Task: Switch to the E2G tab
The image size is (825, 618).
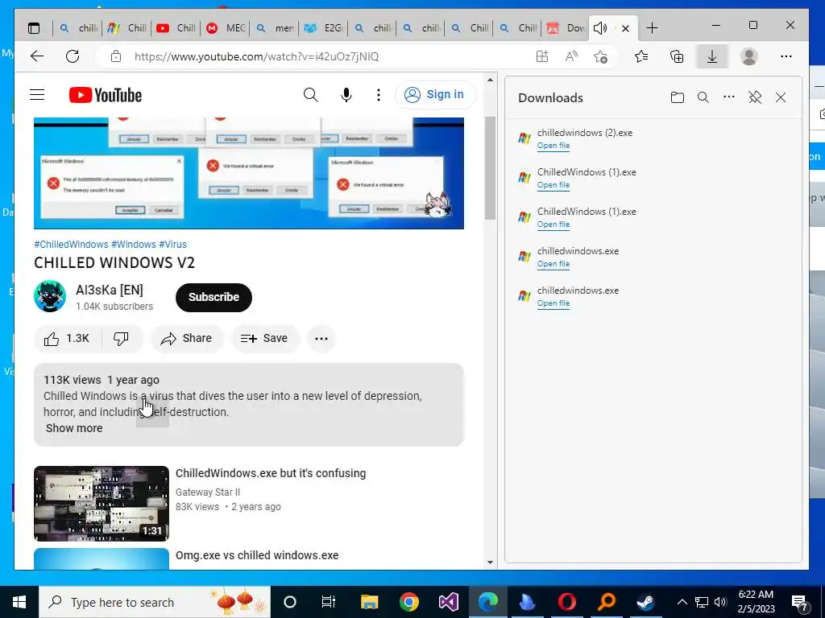Action: tap(324, 28)
